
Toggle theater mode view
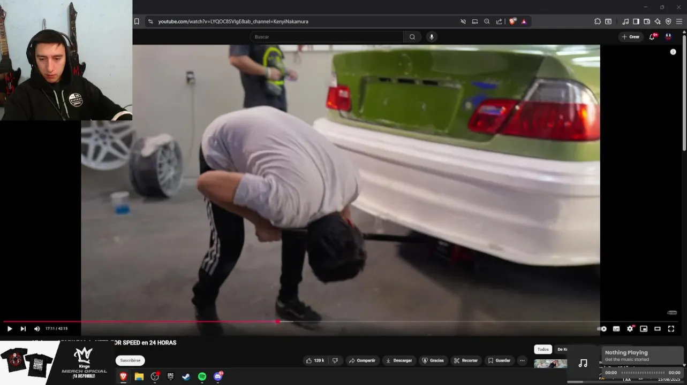[658, 329]
